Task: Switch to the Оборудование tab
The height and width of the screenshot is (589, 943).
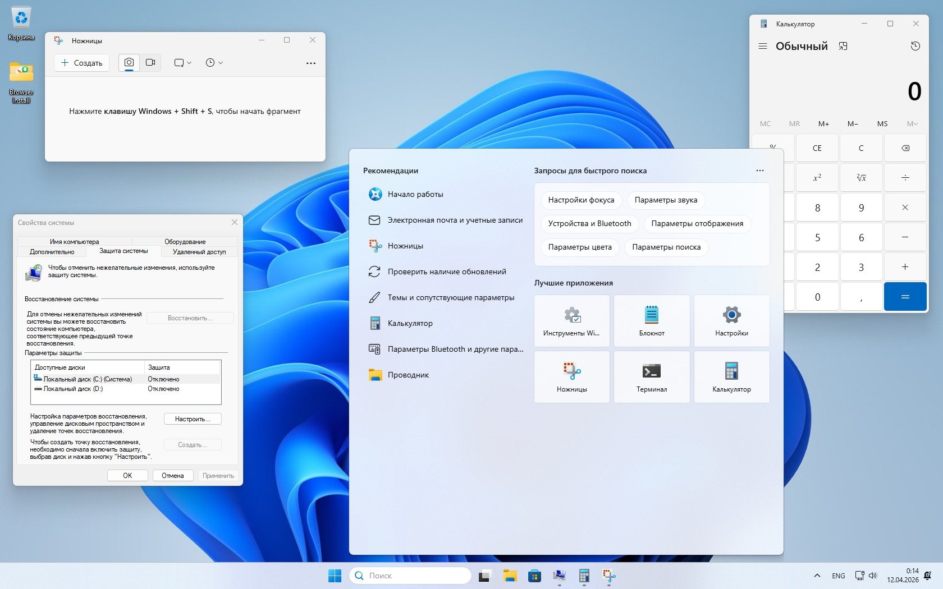Action: tap(185, 242)
